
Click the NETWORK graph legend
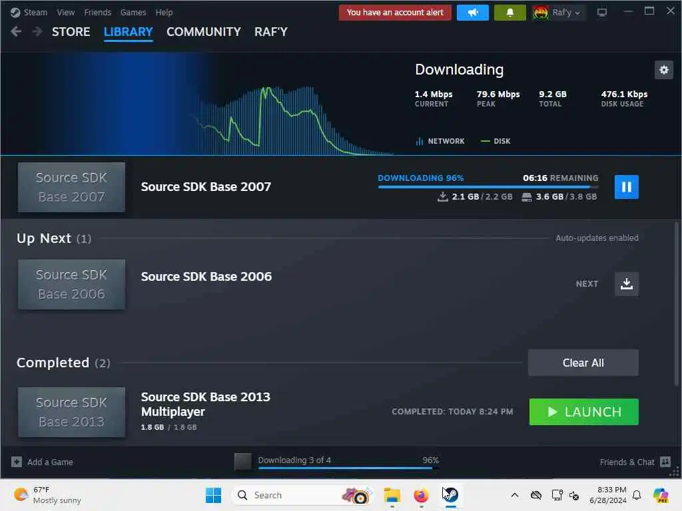click(440, 141)
